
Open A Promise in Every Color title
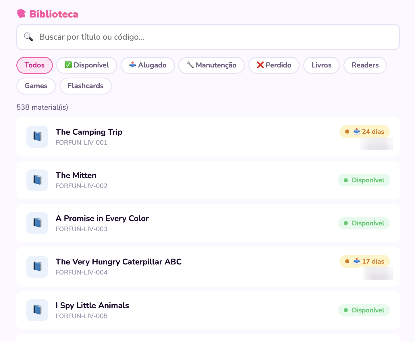click(x=102, y=219)
